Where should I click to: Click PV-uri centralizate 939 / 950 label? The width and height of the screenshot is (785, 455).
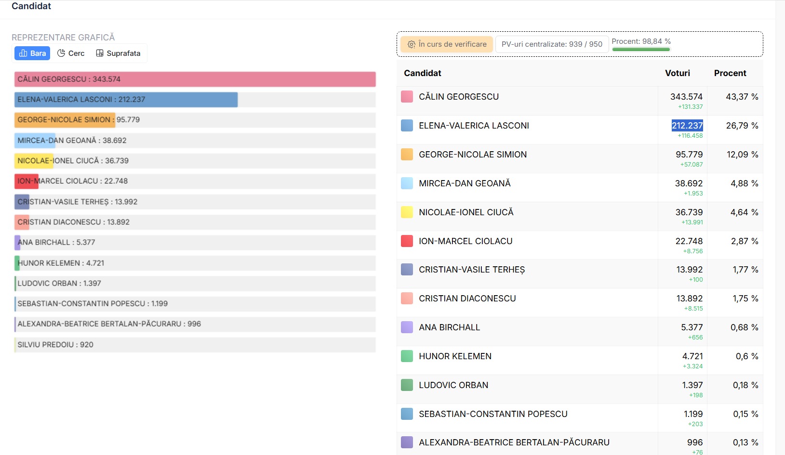coord(552,44)
